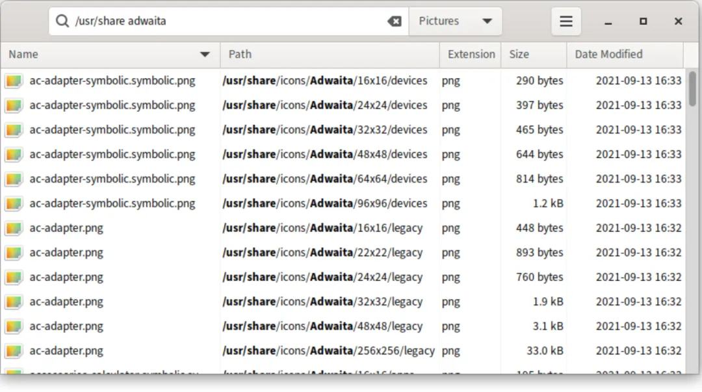Click image icon of 33.0 kB ac-adapter.png

pos(14,351)
